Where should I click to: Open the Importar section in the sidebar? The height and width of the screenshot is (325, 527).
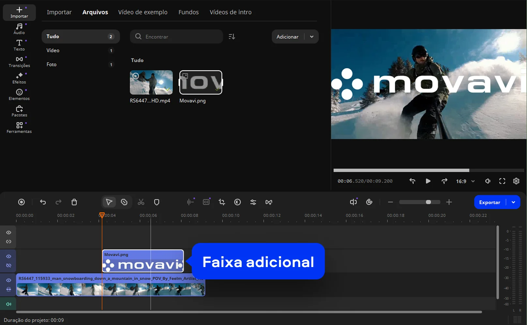[x=19, y=12]
